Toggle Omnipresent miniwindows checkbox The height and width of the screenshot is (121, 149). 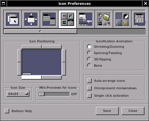[89, 88]
